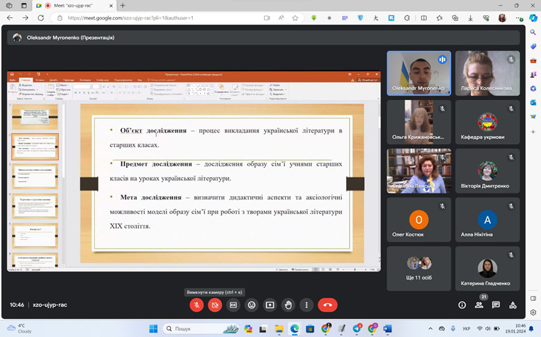Open the in-call chat panel
Screen dimensions: 541x337
(496, 305)
